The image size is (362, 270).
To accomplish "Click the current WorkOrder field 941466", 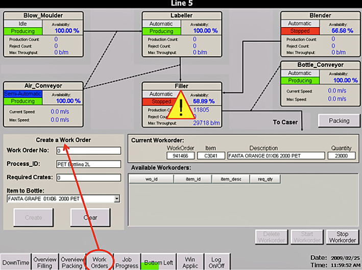I will (x=181, y=156).
